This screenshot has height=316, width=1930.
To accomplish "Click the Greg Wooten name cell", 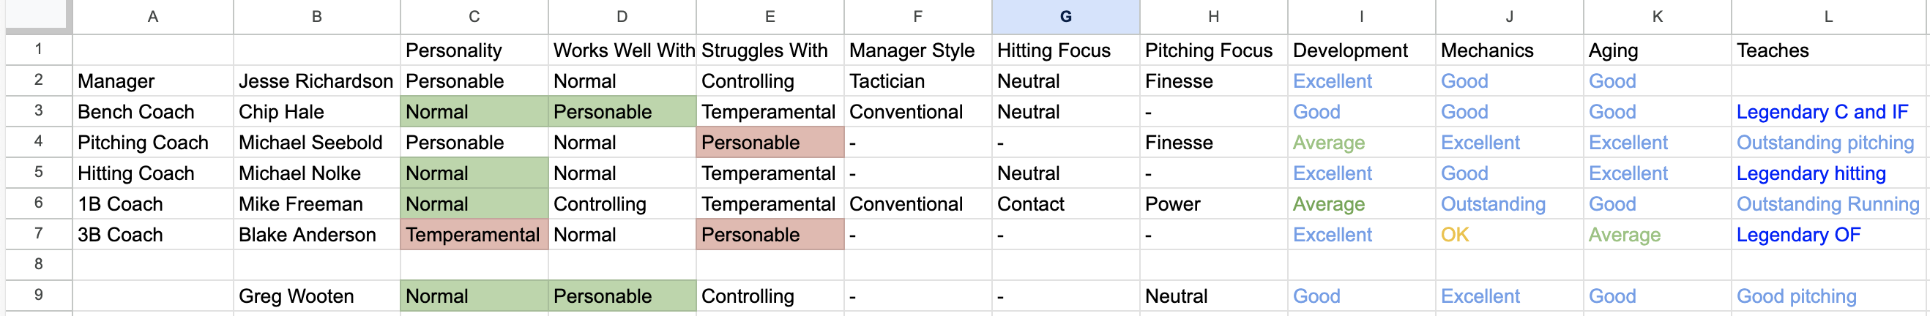I will (x=316, y=296).
